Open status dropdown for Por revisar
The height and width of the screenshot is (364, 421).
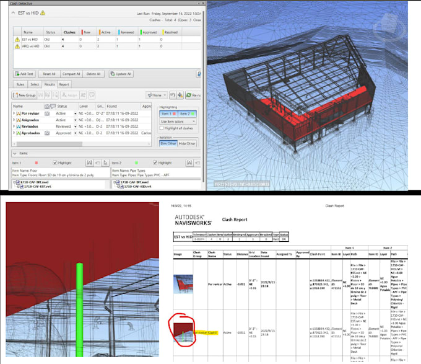(x=75, y=113)
